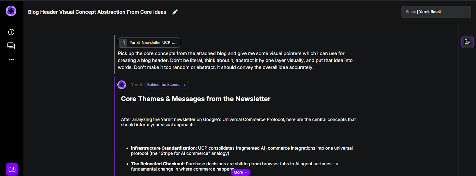This screenshot has height=176, width=476.
Task: Edit chat title with the pencil icon
Action: coord(175,12)
